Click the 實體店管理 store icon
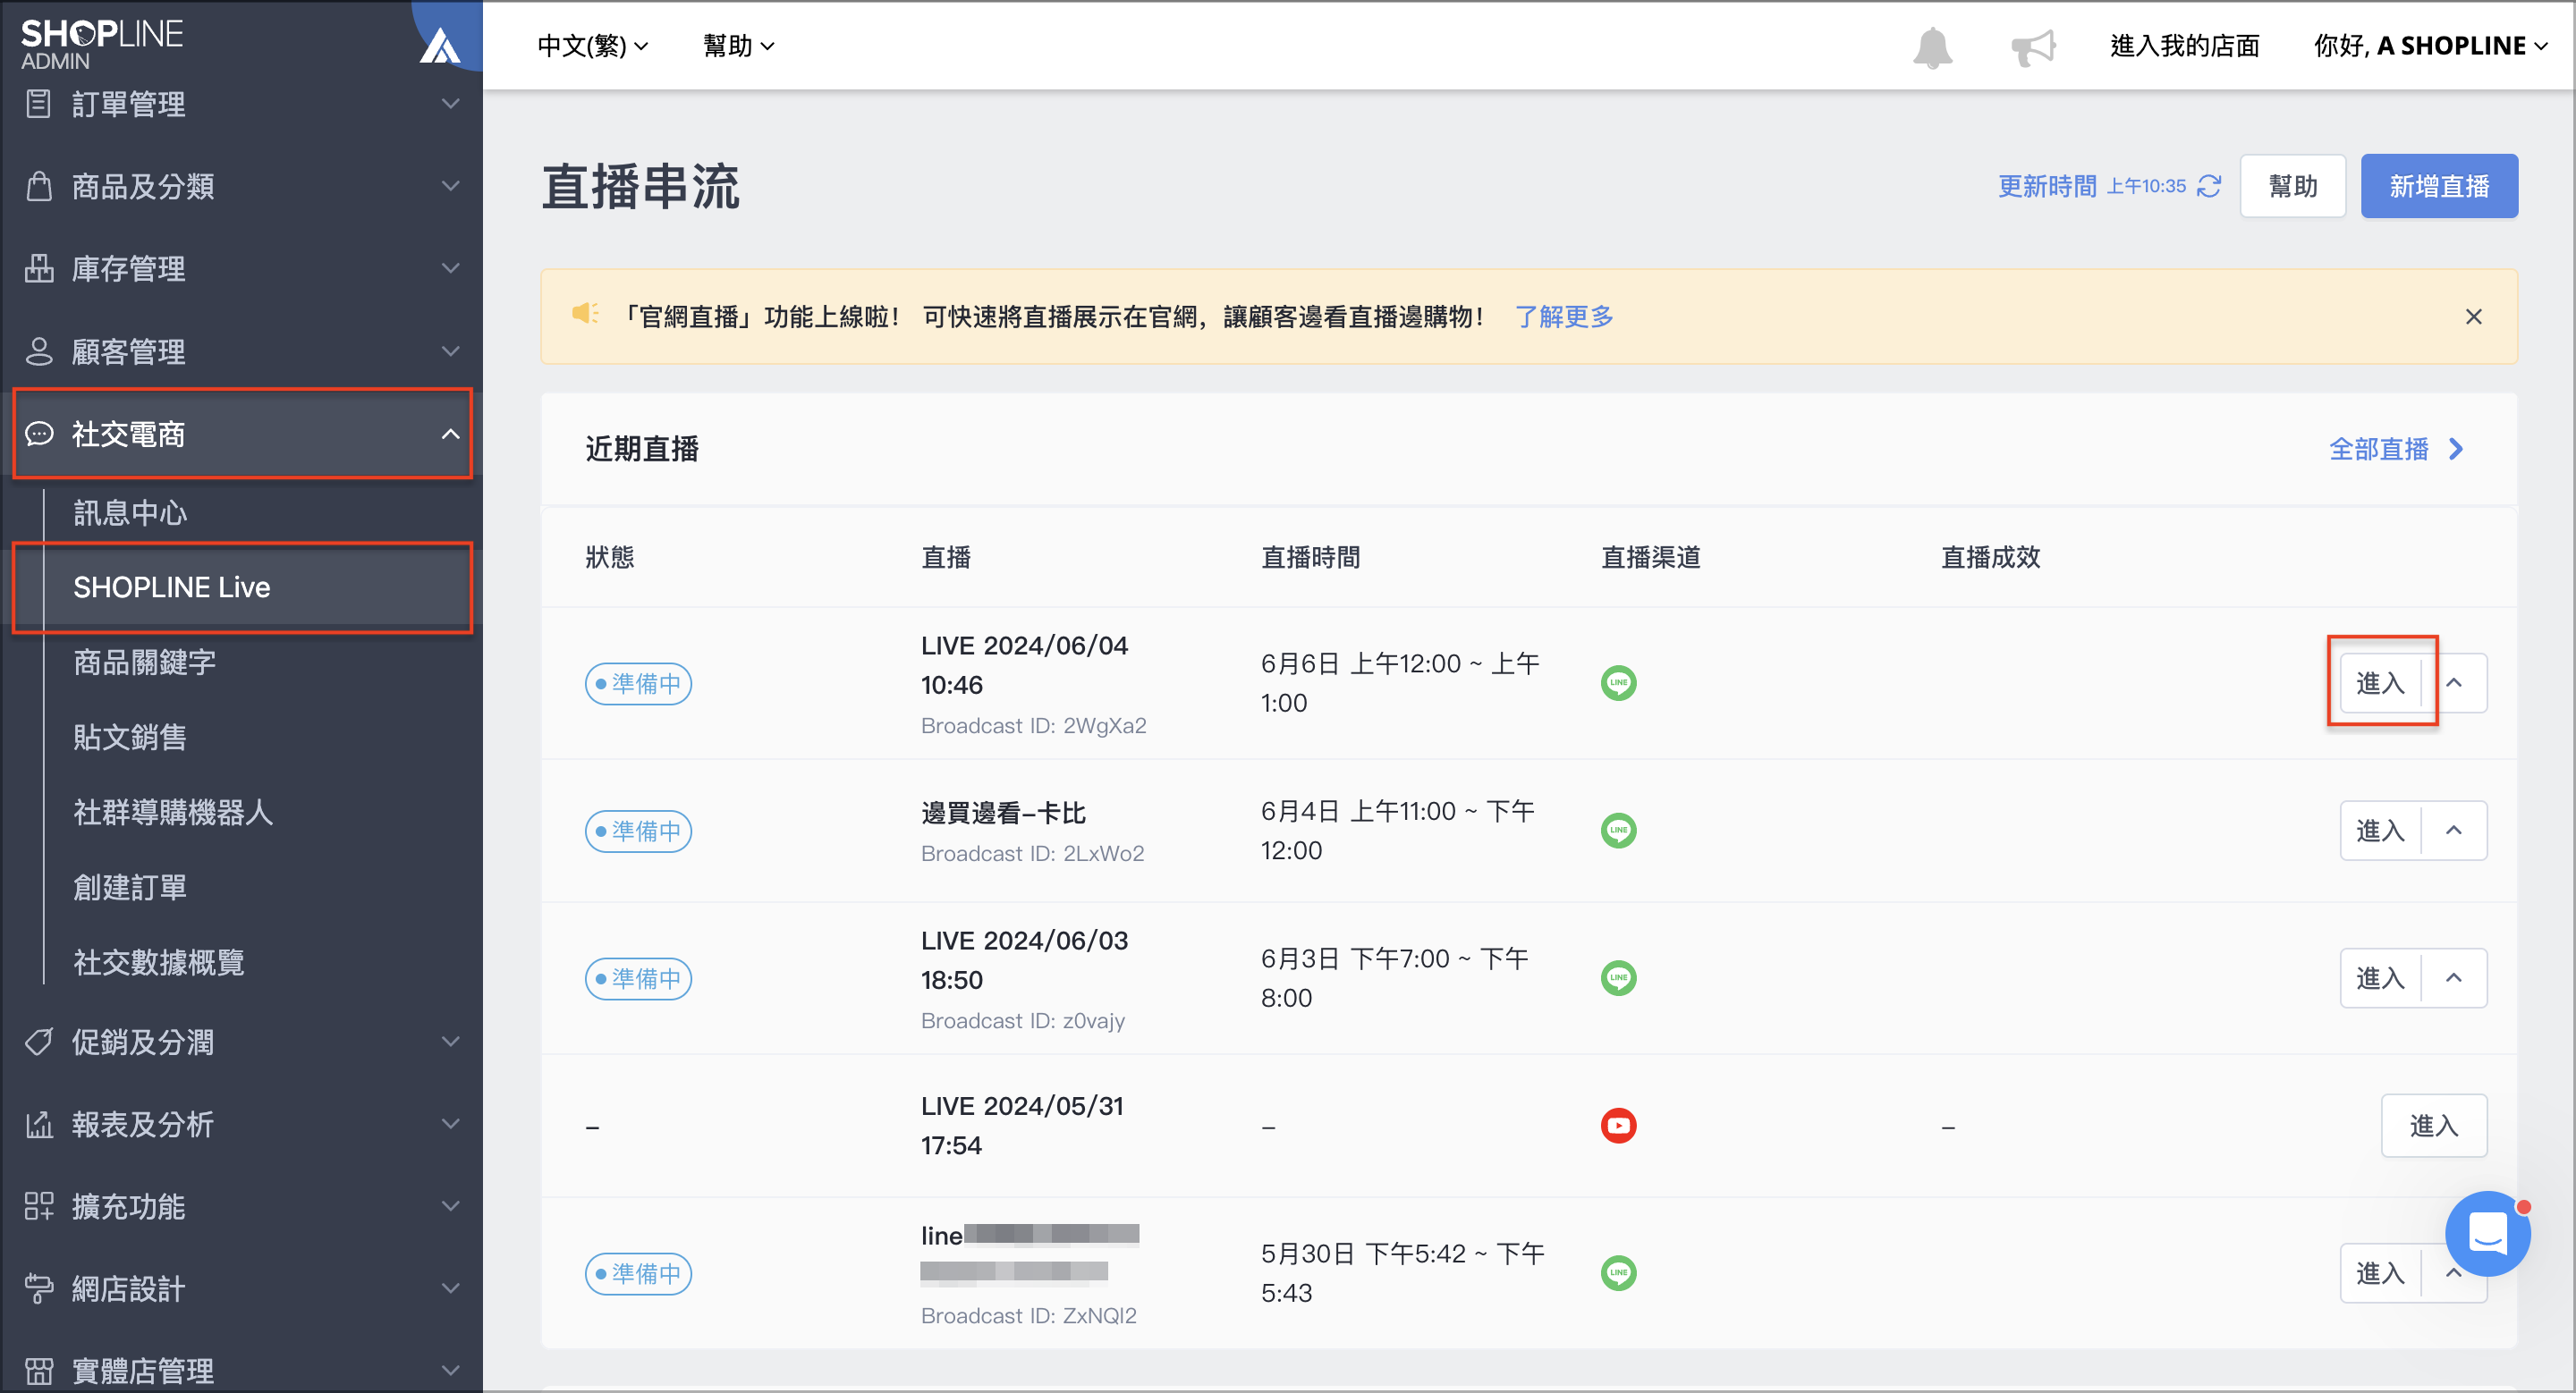The height and width of the screenshot is (1393, 2576). pos(38,1371)
